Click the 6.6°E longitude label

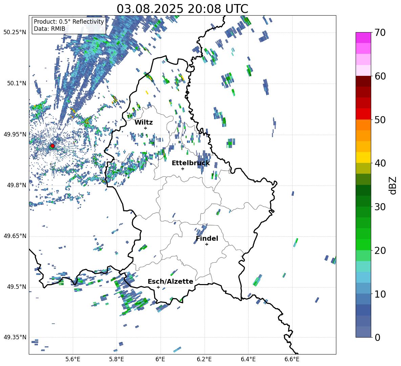[292, 359]
